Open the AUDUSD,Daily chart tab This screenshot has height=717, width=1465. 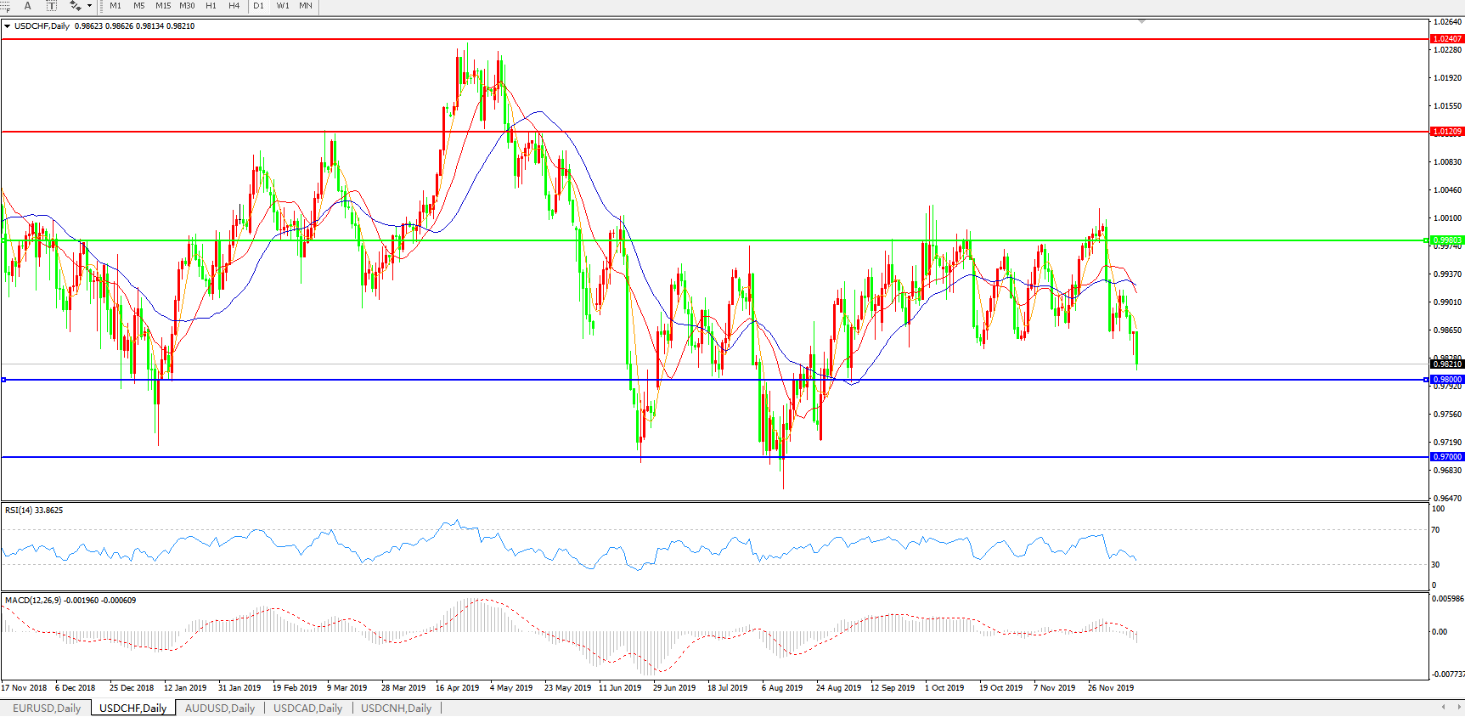(220, 708)
